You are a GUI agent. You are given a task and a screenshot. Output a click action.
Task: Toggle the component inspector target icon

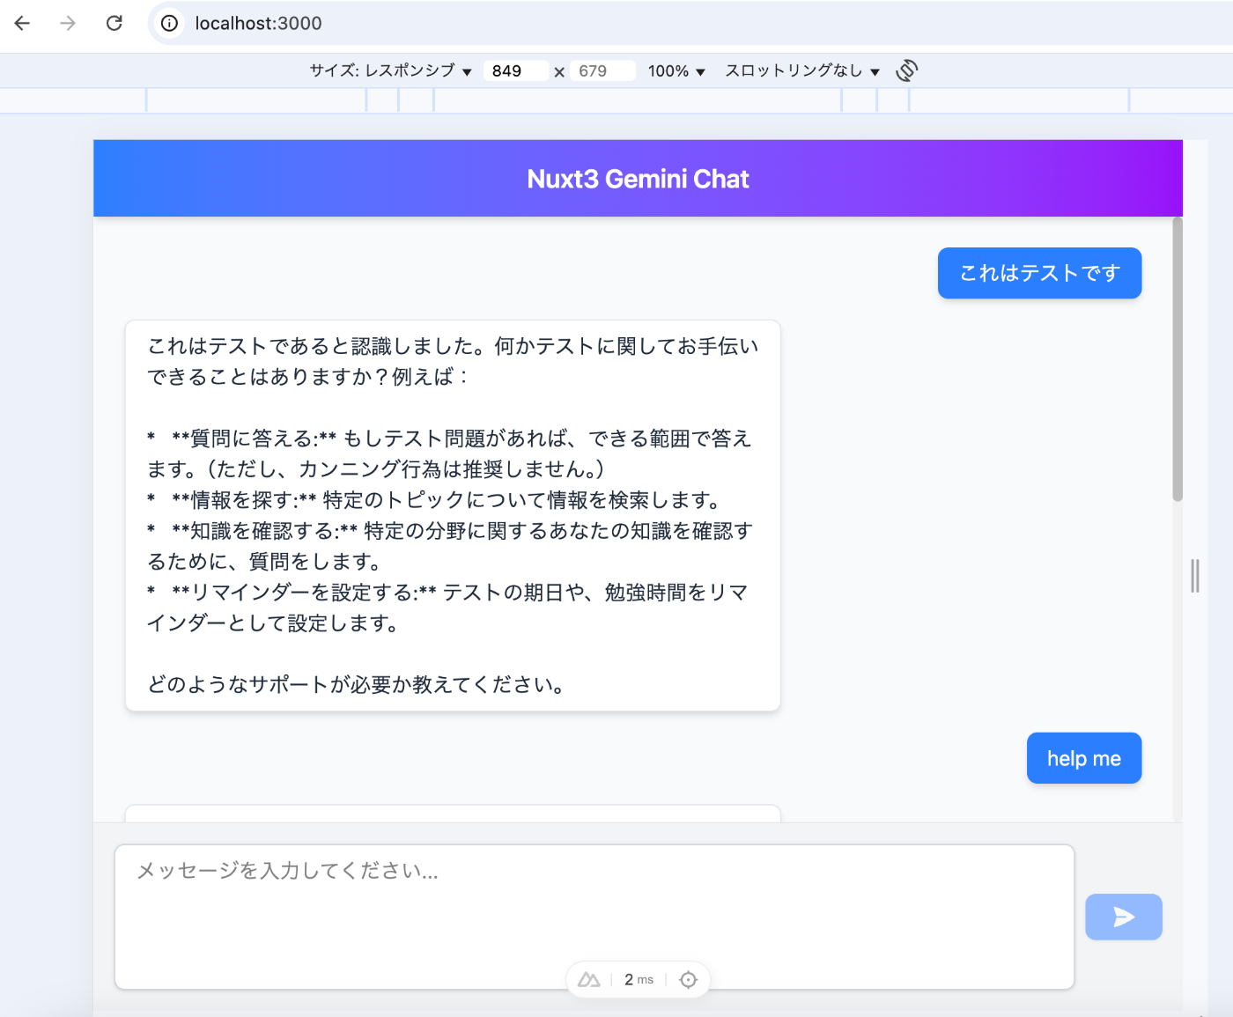pos(689,980)
